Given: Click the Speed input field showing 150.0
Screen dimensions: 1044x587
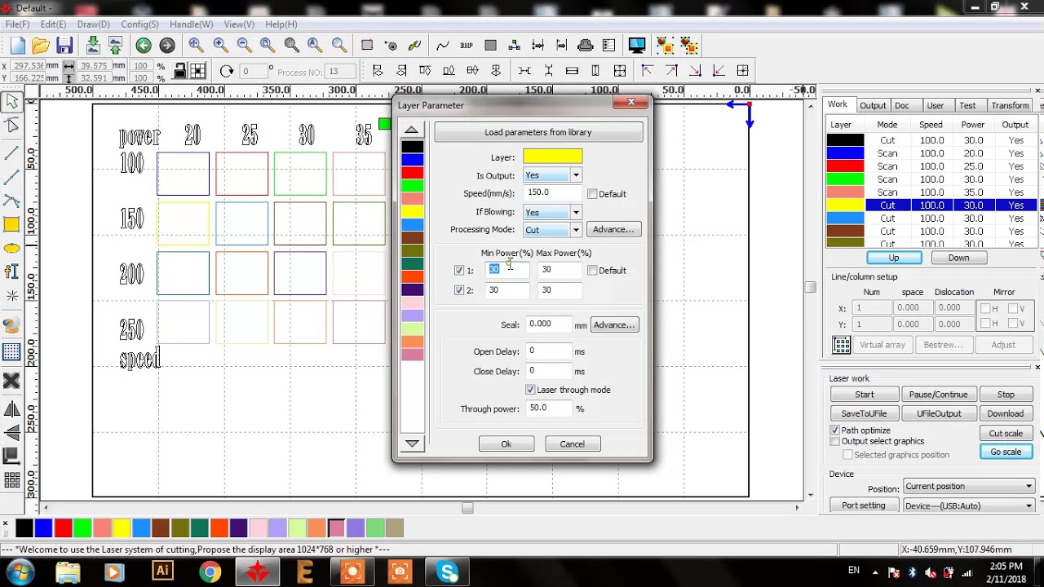Looking at the screenshot, I should coord(554,193).
